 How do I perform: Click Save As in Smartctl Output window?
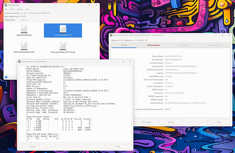click(x=33, y=146)
